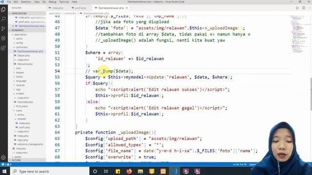The image size is (312, 175).
Task: Open Sticky Notes from the taskbar
Action: click(x=117, y=171)
